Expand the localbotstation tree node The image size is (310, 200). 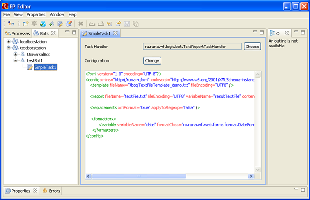(9, 42)
